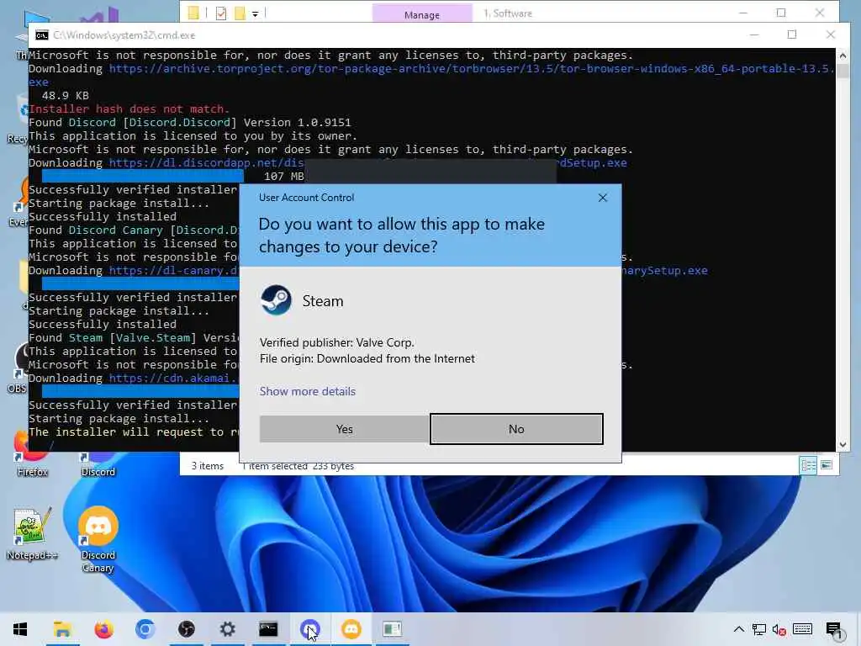Open the network status tray icon
Screen dimensions: 861x646
(759, 629)
